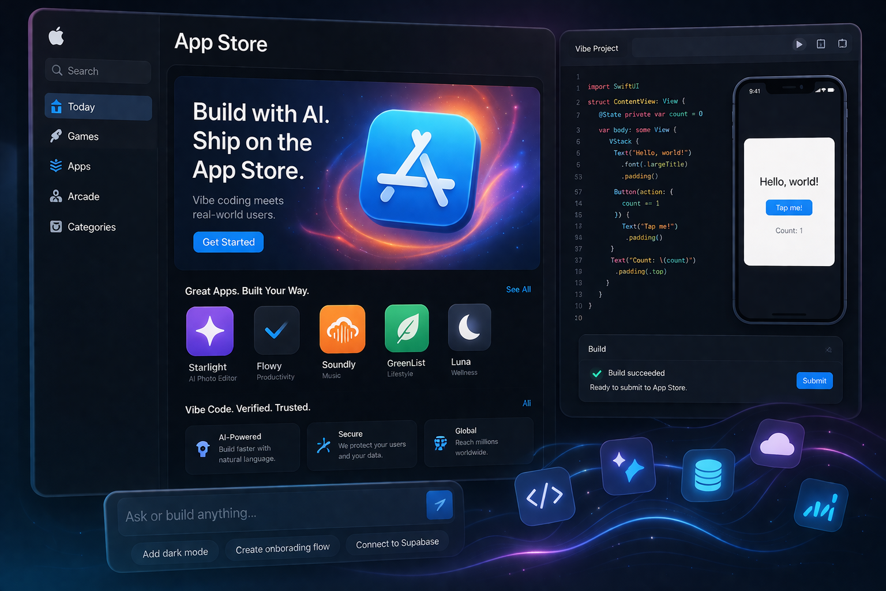Screen dimensions: 886x591
Task: Click the 'Build succeeded' status text
Action: click(x=636, y=373)
